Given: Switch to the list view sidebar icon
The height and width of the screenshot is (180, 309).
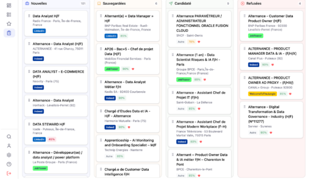Looking at the screenshot, I should click(9, 14).
